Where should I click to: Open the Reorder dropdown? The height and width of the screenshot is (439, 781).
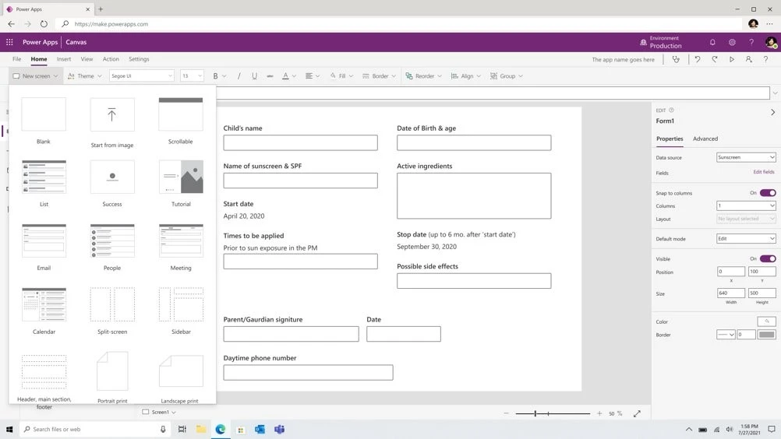[x=423, y=76]
